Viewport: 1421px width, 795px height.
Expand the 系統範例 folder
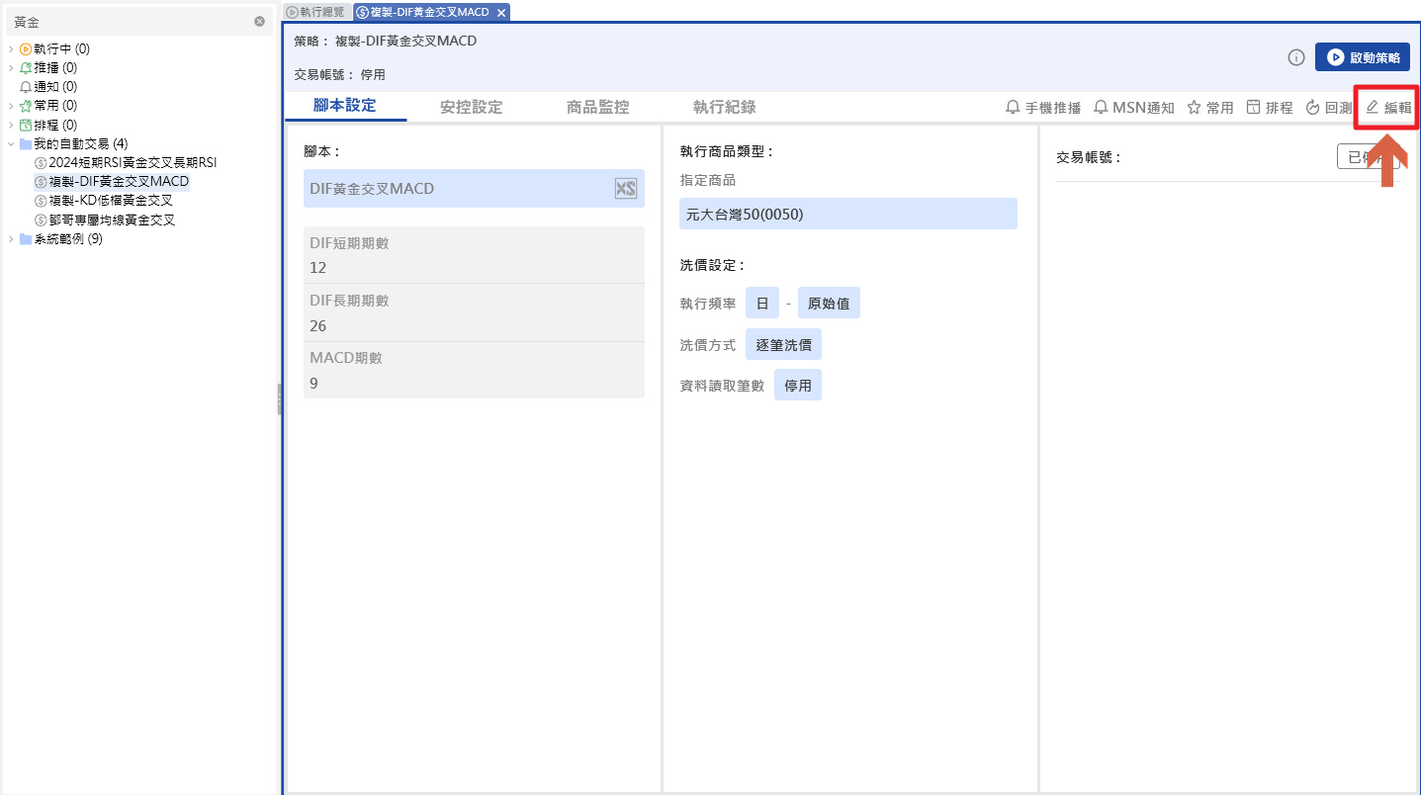[x=11, y=239]
